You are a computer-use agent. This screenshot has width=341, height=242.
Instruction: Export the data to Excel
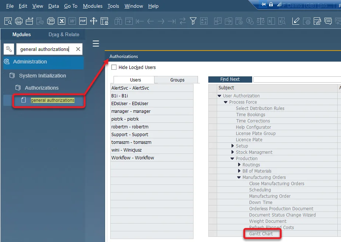pyautogui.click(x=61, y=21)
